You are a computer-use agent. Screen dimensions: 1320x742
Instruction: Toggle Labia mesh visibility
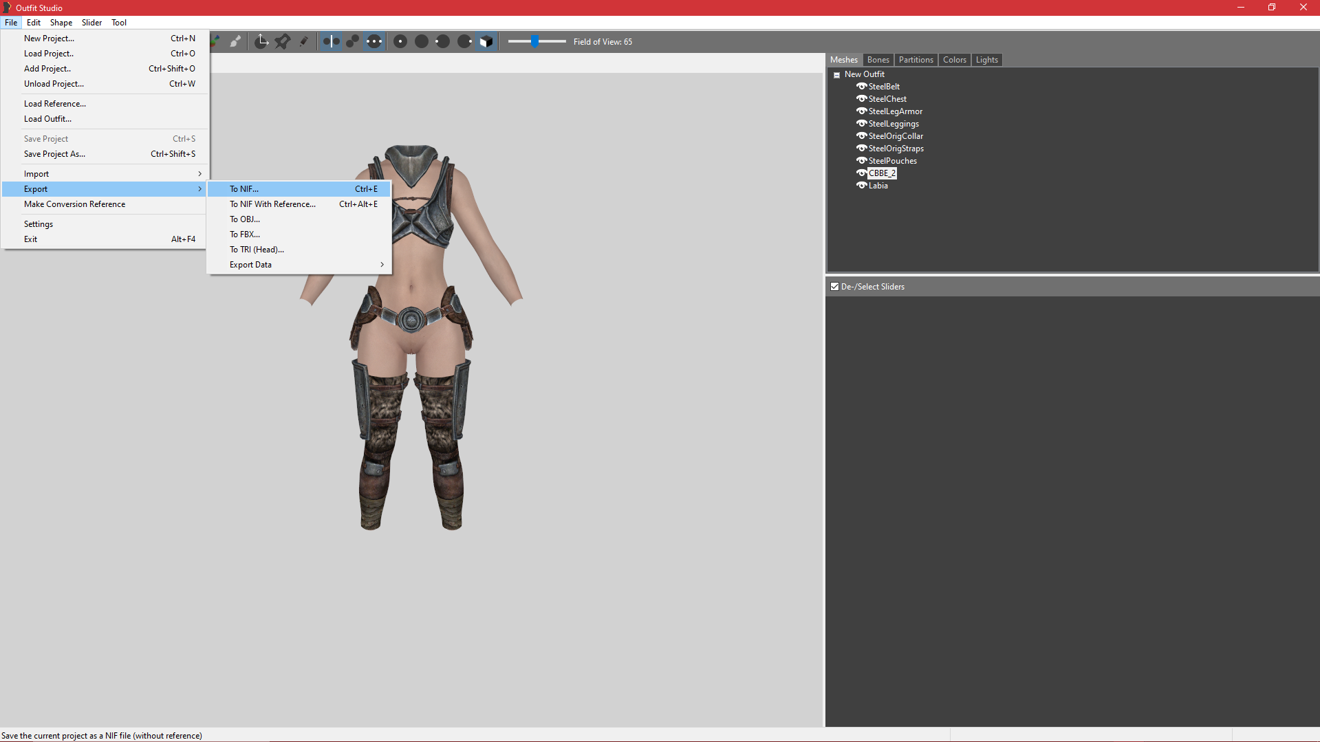861,186
